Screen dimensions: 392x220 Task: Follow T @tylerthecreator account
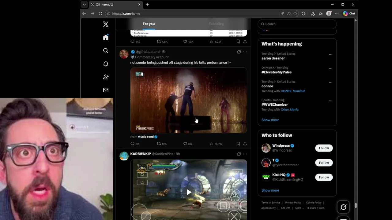pyautogui.click(x=324, y=163)
